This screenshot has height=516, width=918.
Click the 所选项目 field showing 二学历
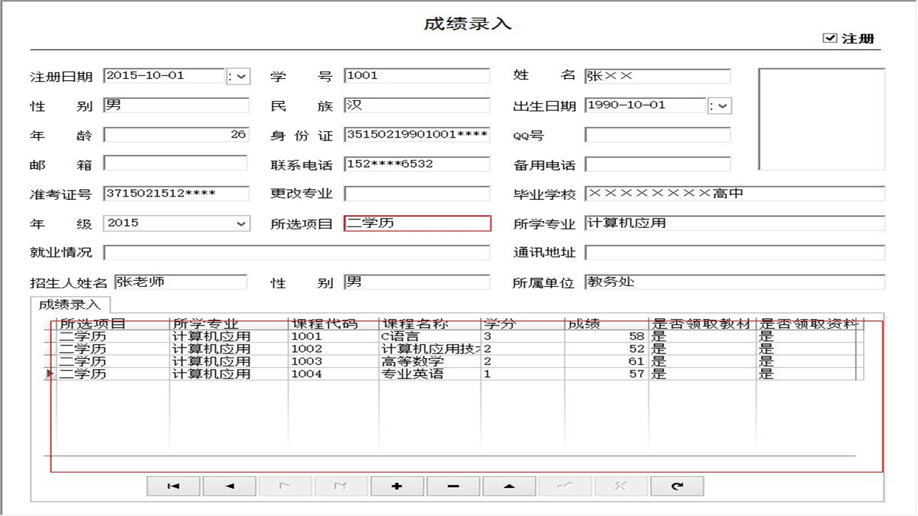416,224
